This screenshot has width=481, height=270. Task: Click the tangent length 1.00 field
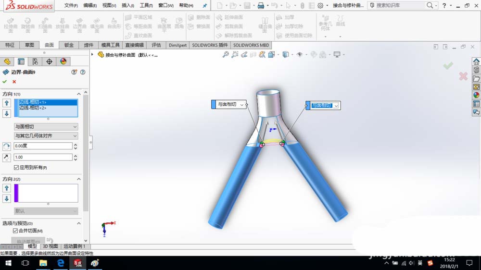(x=43, y=157)
